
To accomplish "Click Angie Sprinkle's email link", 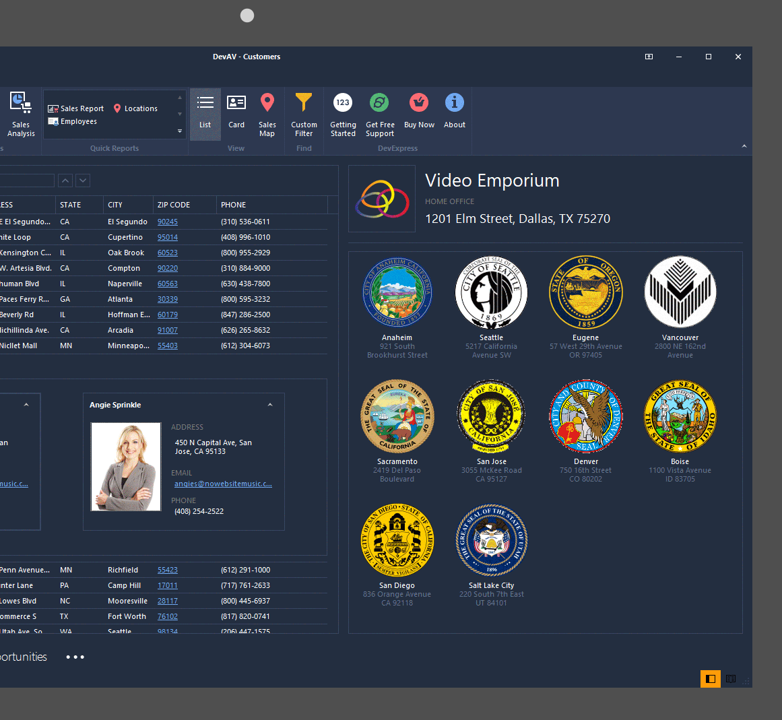I will [223, 484].
